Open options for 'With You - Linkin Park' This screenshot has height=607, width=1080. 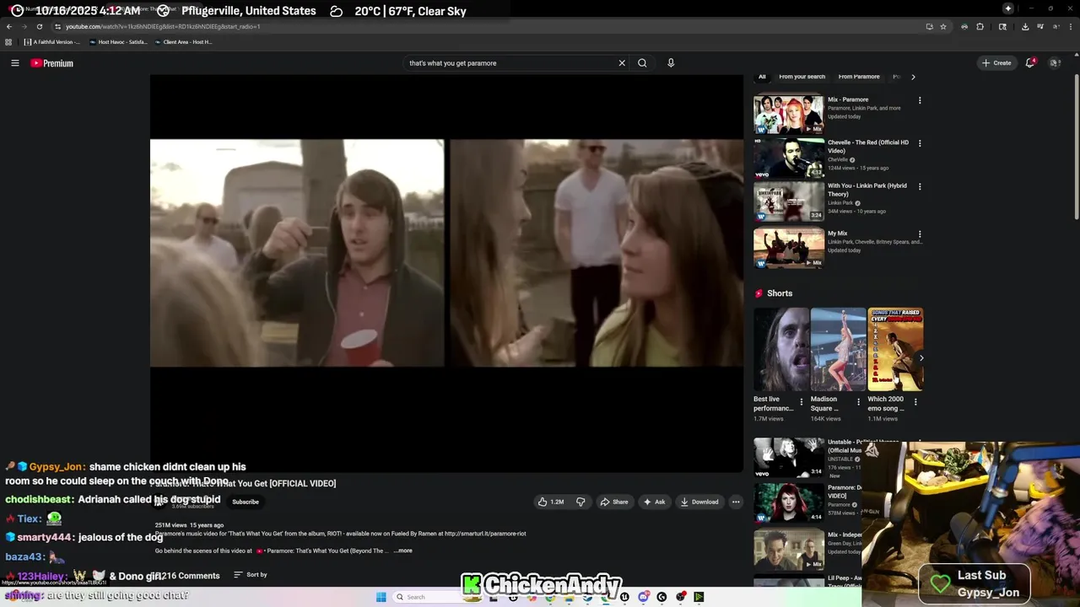pyautogui.click(x=920, y=186)
